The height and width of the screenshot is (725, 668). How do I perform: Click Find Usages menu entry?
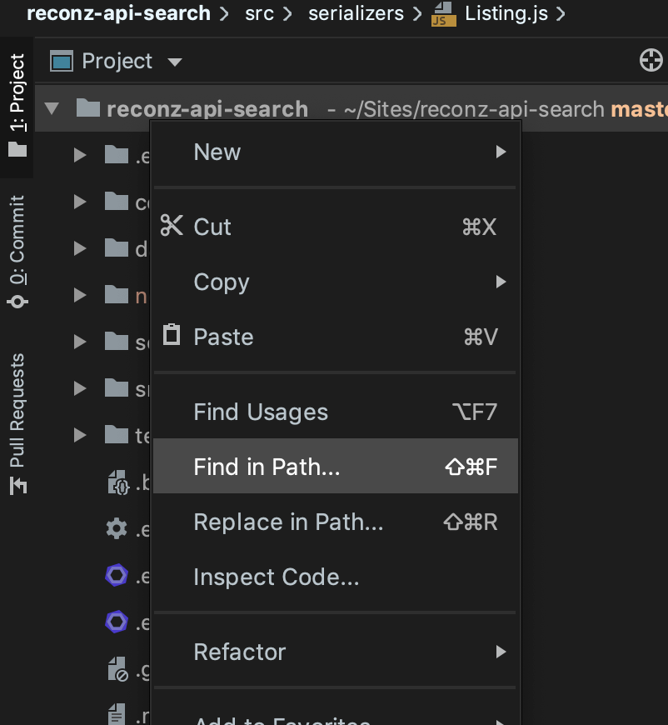(333, 412)
